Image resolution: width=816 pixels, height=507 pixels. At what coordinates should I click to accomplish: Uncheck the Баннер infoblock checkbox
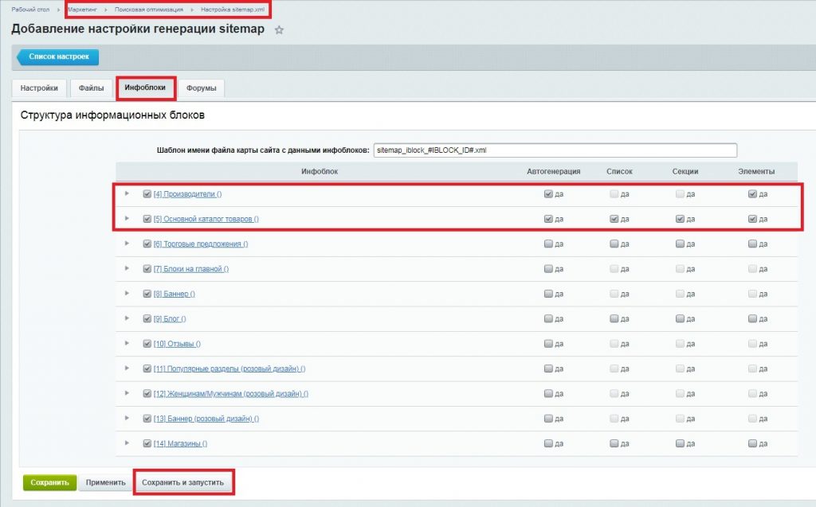pos(147,294)
